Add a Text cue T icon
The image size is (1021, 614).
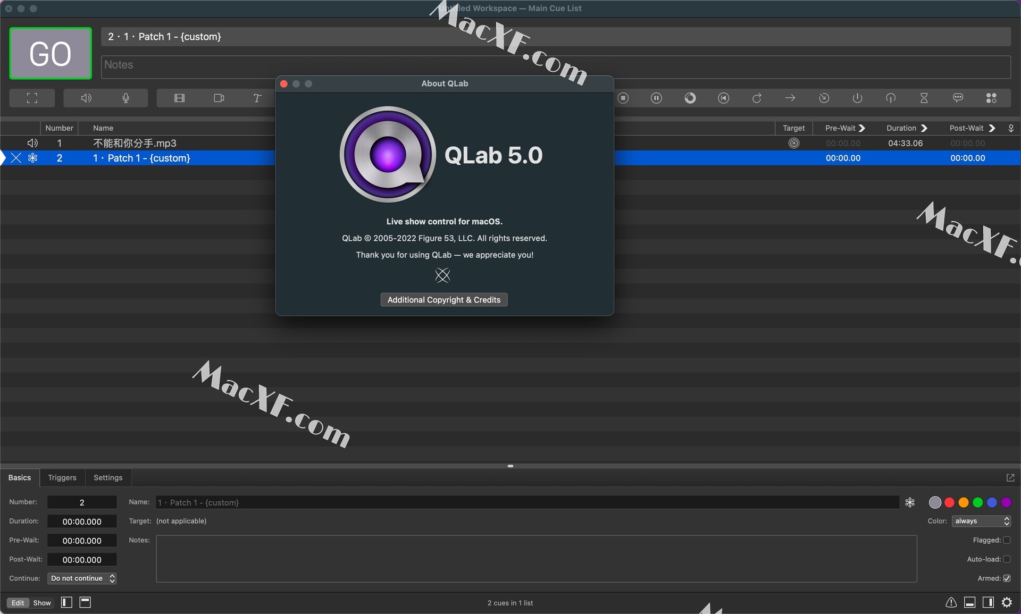coord(257,98)
